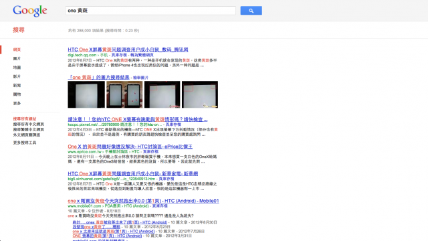
Task: Click the red 搜尋 heading
Action: point(19,29)
